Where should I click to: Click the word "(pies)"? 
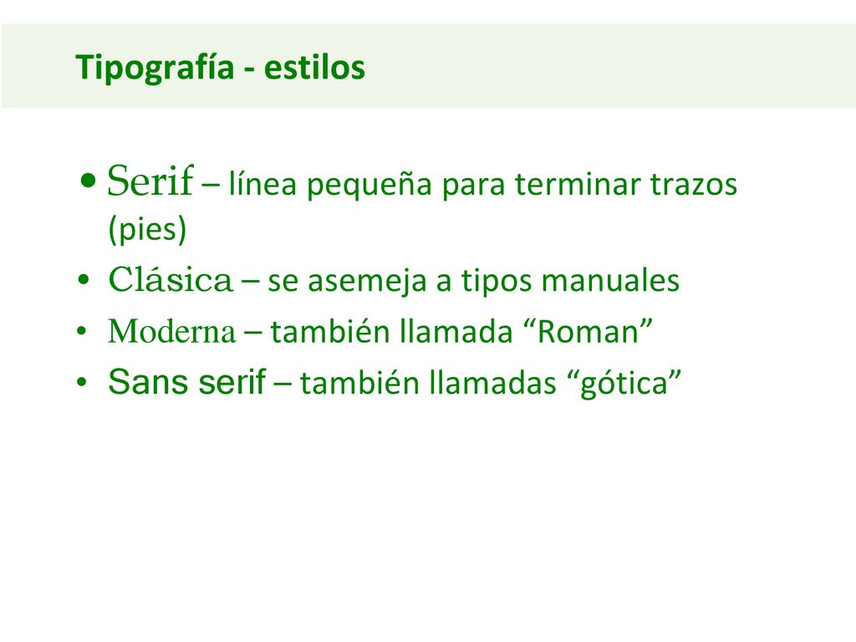click(x=147, y=229)
